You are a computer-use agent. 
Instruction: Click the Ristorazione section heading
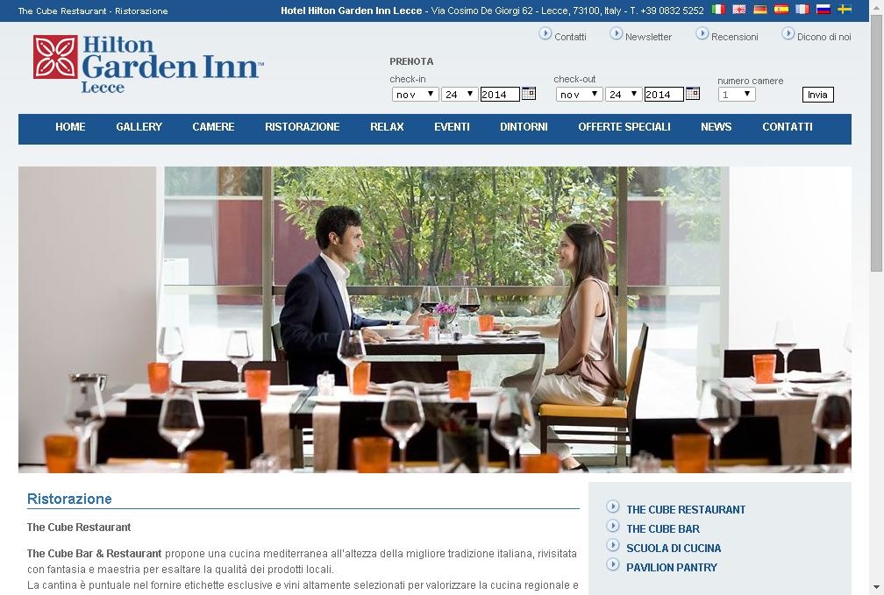pyautogui.click(x=69, y=499)
